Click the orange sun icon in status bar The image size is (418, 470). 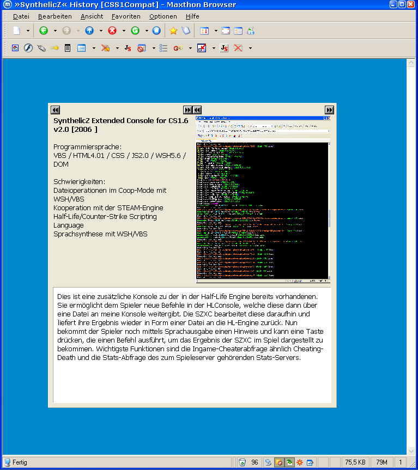coord(300,462)
